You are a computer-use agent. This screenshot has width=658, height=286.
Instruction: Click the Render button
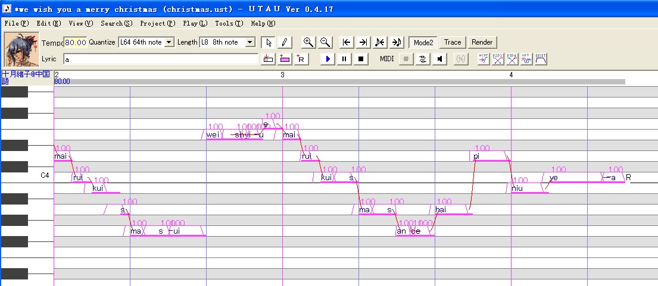pos(482,42)
